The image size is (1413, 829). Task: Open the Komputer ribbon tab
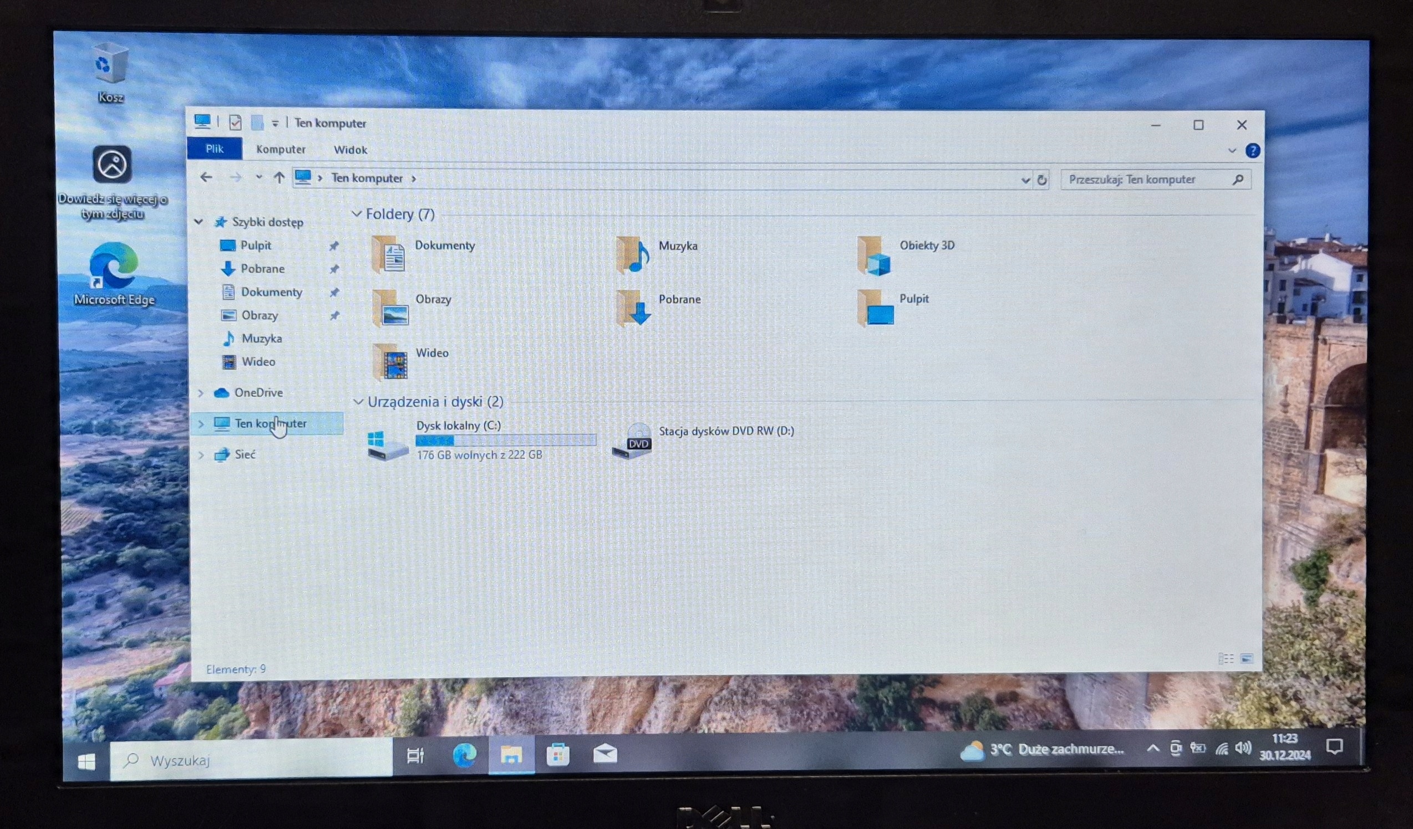(x=281, y=150)
